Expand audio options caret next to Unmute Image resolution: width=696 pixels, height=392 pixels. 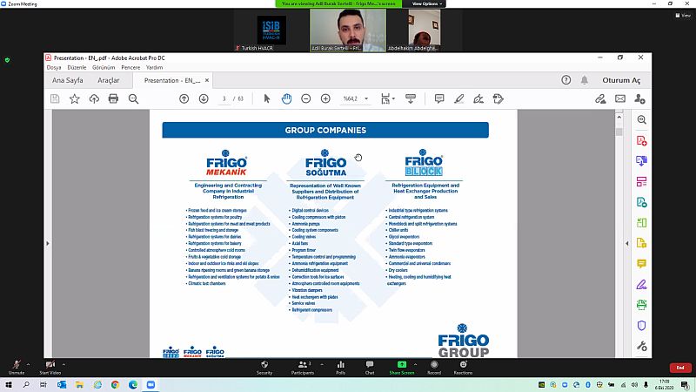(28, 364)
